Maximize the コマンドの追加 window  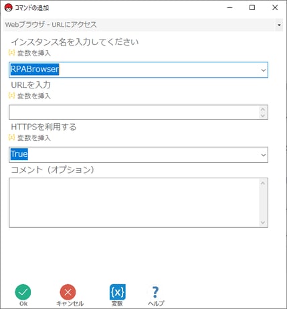coord(252,7)
